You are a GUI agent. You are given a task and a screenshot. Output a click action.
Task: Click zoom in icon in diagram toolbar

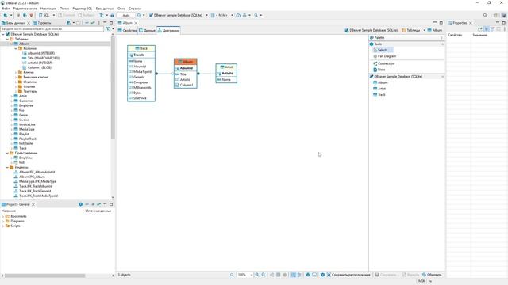257,275
